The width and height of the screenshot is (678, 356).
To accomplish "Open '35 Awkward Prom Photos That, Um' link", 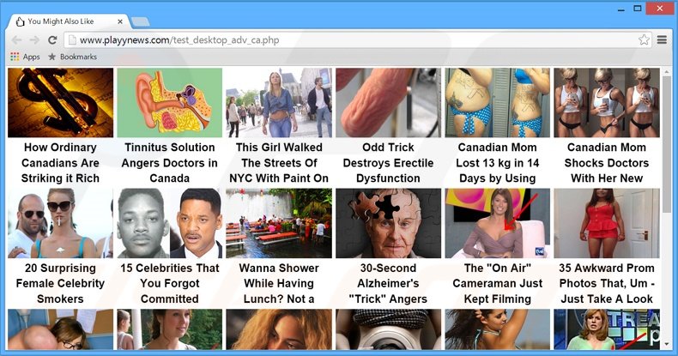I will pos(607,283).
